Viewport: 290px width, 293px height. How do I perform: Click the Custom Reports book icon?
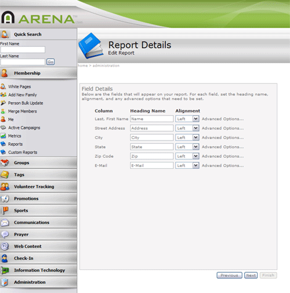3,152
